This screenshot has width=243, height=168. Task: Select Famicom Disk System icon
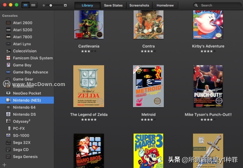[8, 58]
